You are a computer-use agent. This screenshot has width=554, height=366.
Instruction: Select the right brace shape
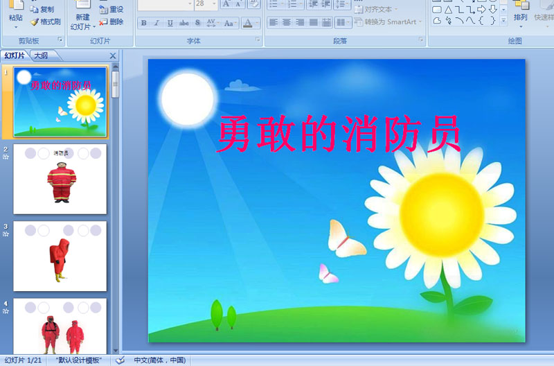pos(492,21)
